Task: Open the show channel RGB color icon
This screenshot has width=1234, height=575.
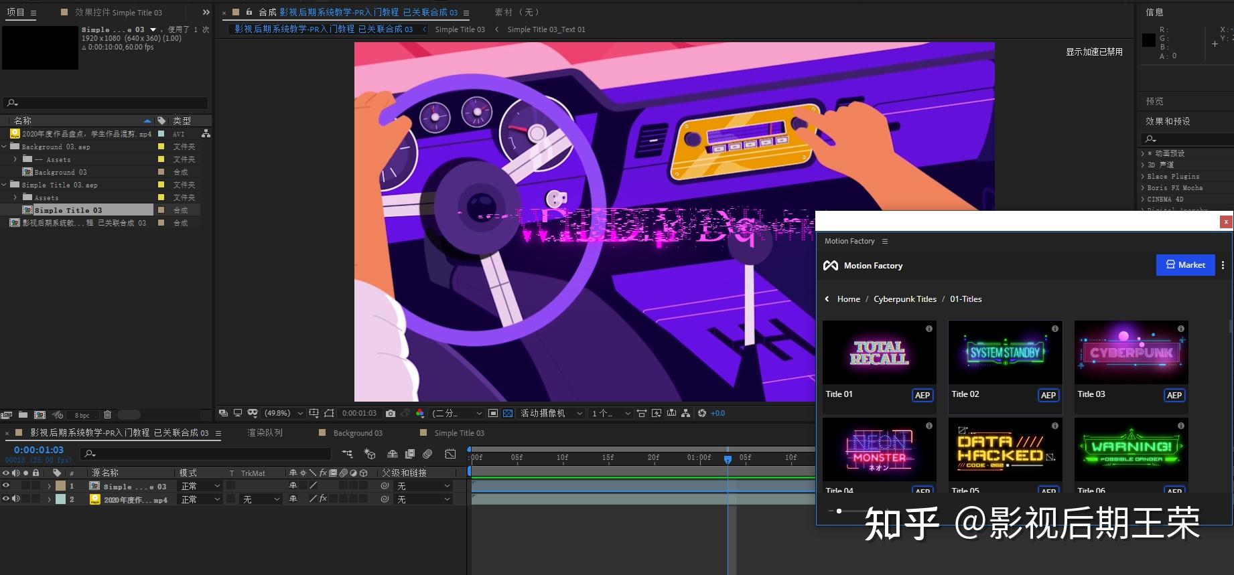Action: [420, 414]
